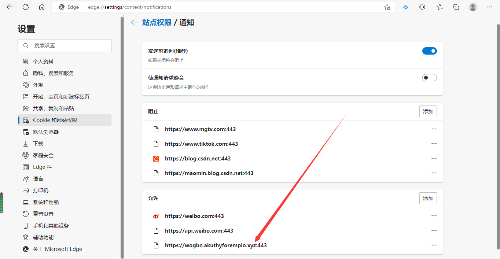Open more actions for weibo.com entry
Screen dimensions: 500x259
434,216
